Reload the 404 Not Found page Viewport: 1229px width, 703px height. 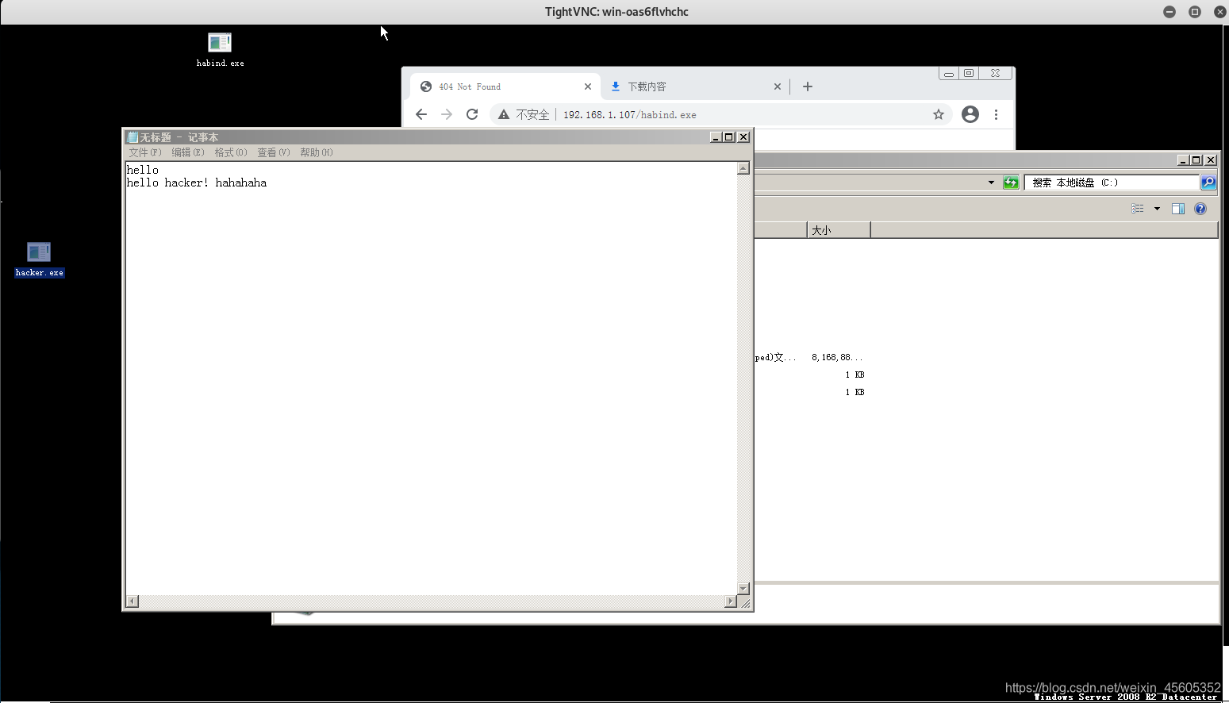pyautogui.click(x=472, y=114)
